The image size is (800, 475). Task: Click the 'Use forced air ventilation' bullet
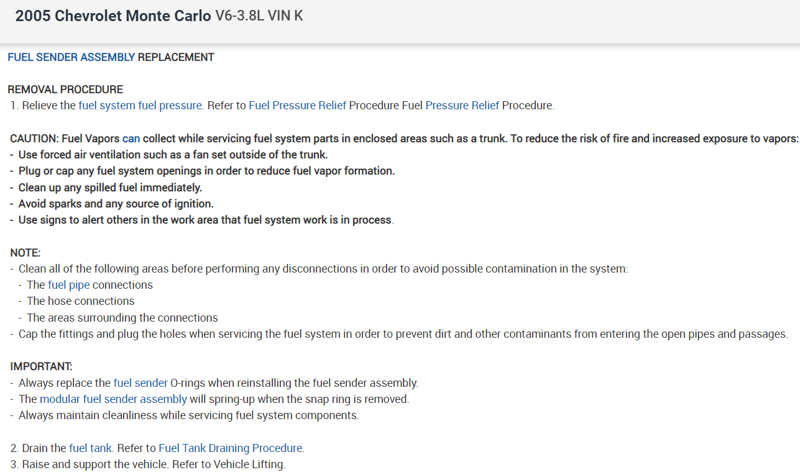coord(173,155)
